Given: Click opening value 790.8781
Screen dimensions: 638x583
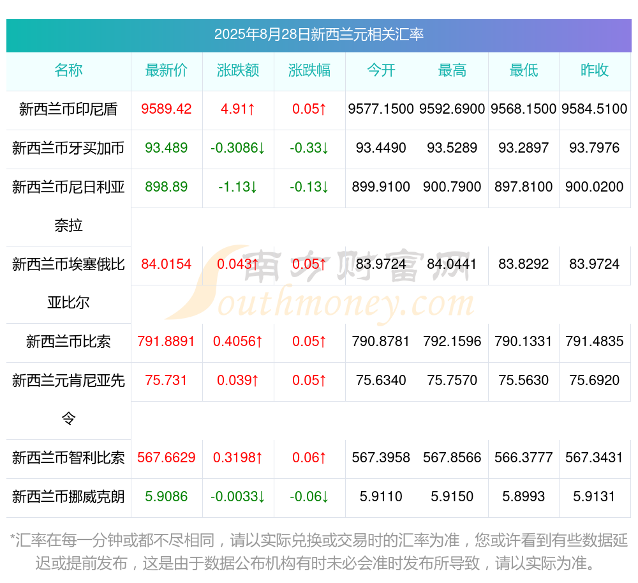Looking at the screenshot, I should (381, 341).
